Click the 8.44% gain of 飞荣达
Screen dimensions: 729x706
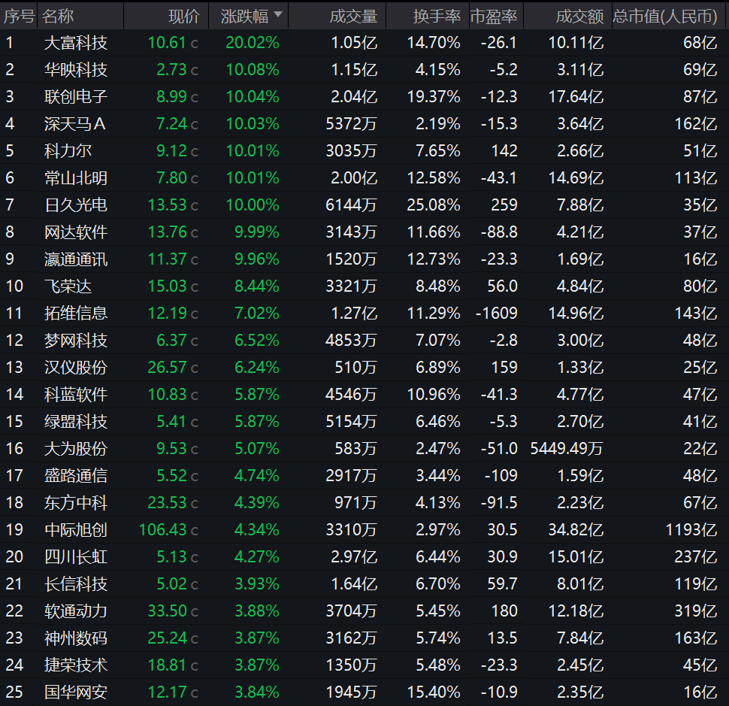pos(256,286)
